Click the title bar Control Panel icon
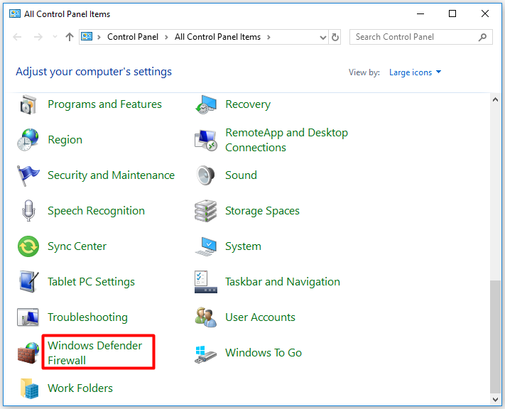This screenshot has height=409, width=505. pyautogui.click(x=15, y=14)
